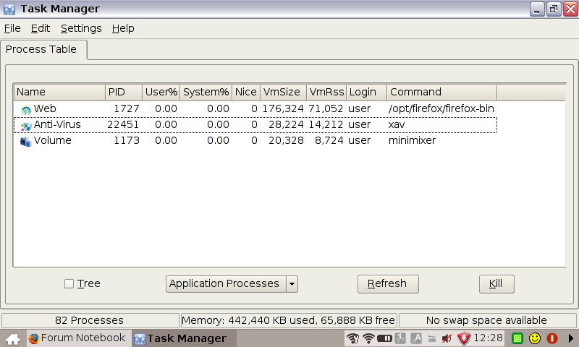Click the yellow smiley face icon
Screen dimensions: 579x347
coord(535,338)
